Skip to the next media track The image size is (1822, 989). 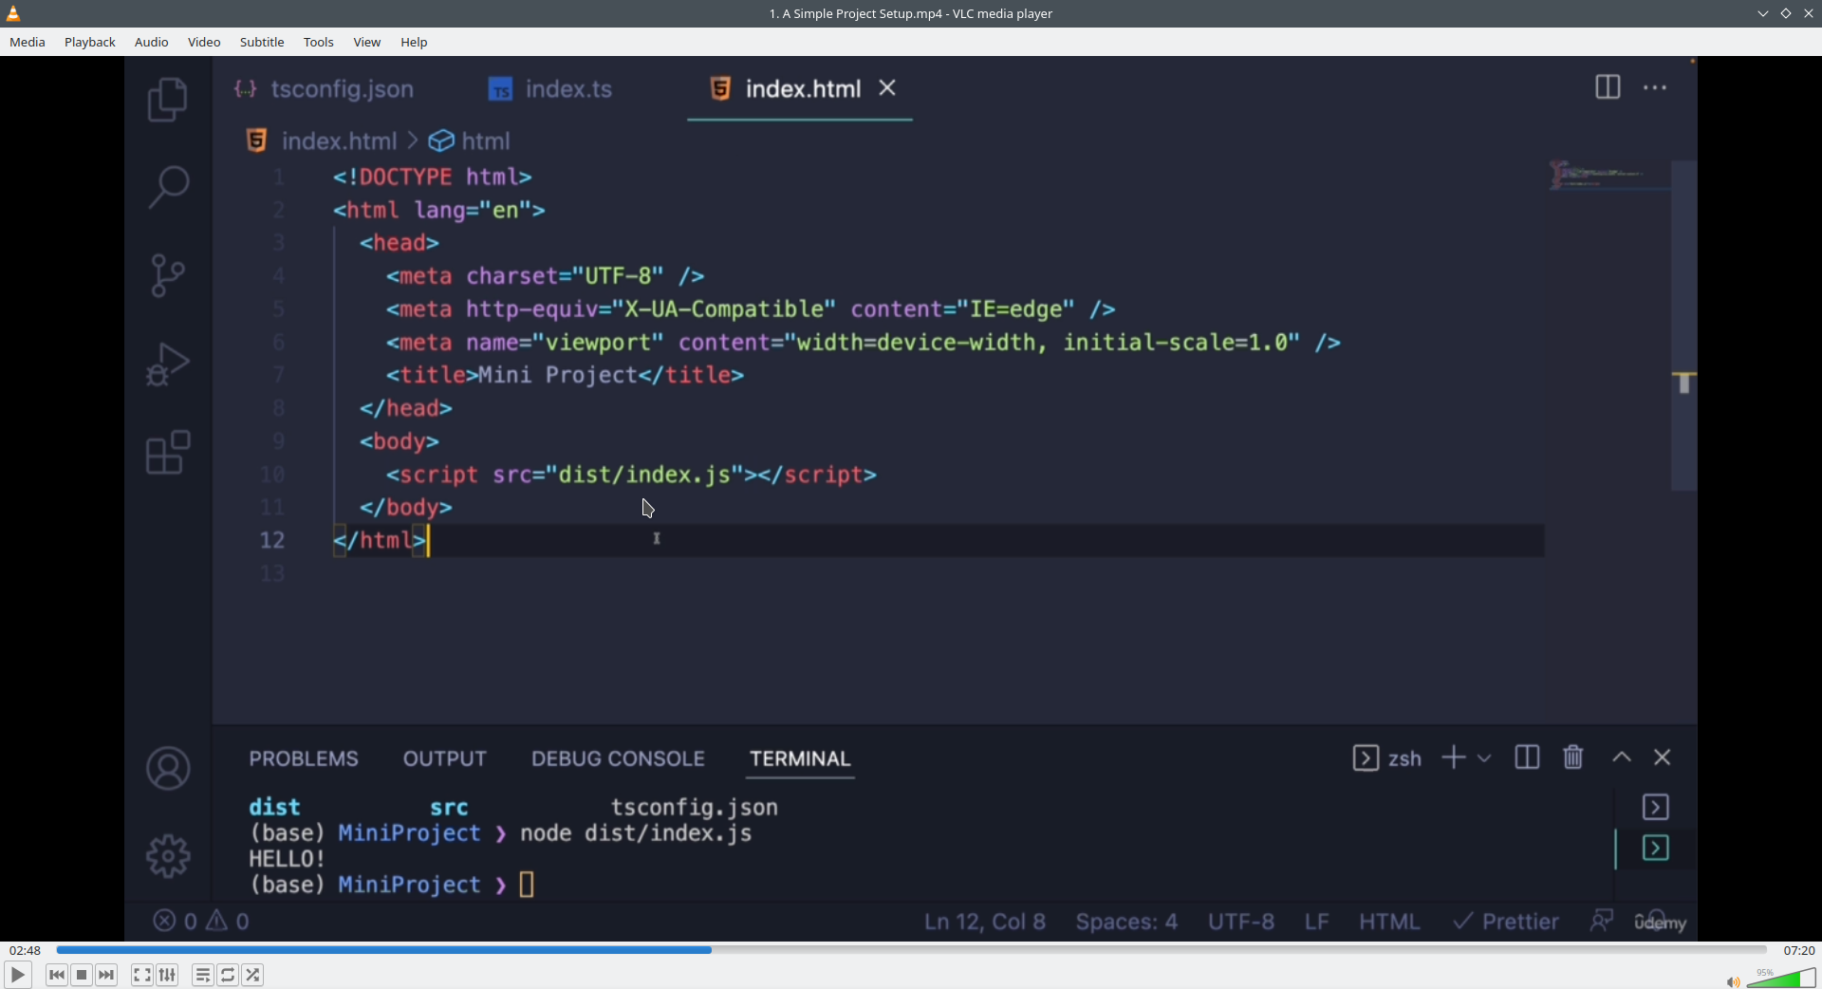(106, 975)
